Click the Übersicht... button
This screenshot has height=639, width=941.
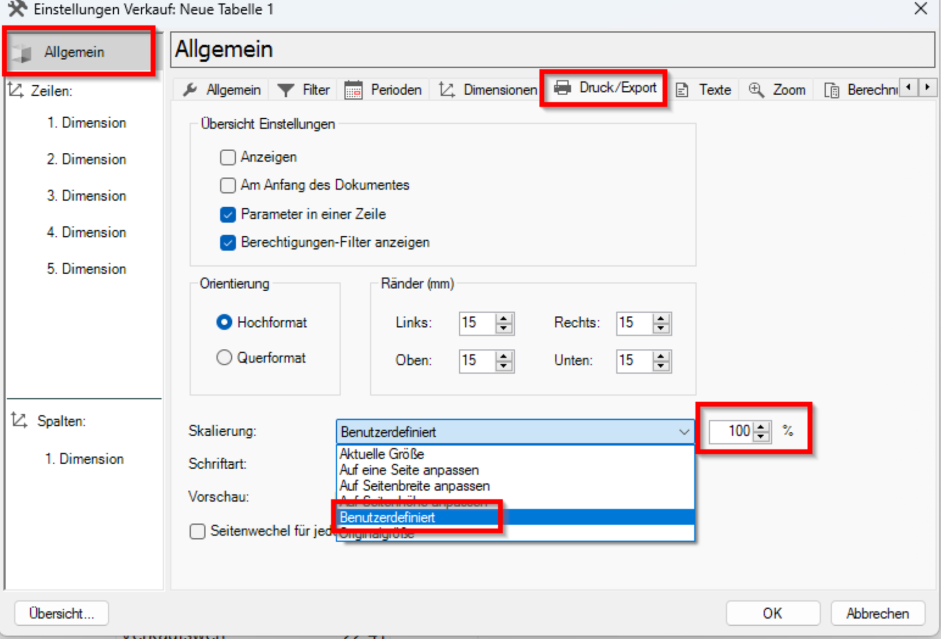coord(62,614)
